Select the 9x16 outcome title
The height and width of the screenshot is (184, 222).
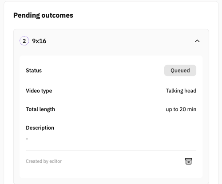pyautogui.click(x=39, y=41)
